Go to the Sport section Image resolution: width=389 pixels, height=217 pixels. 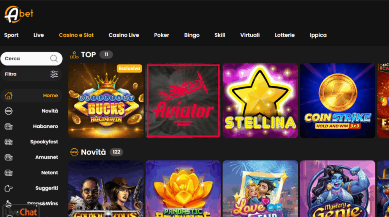[11, 35]
